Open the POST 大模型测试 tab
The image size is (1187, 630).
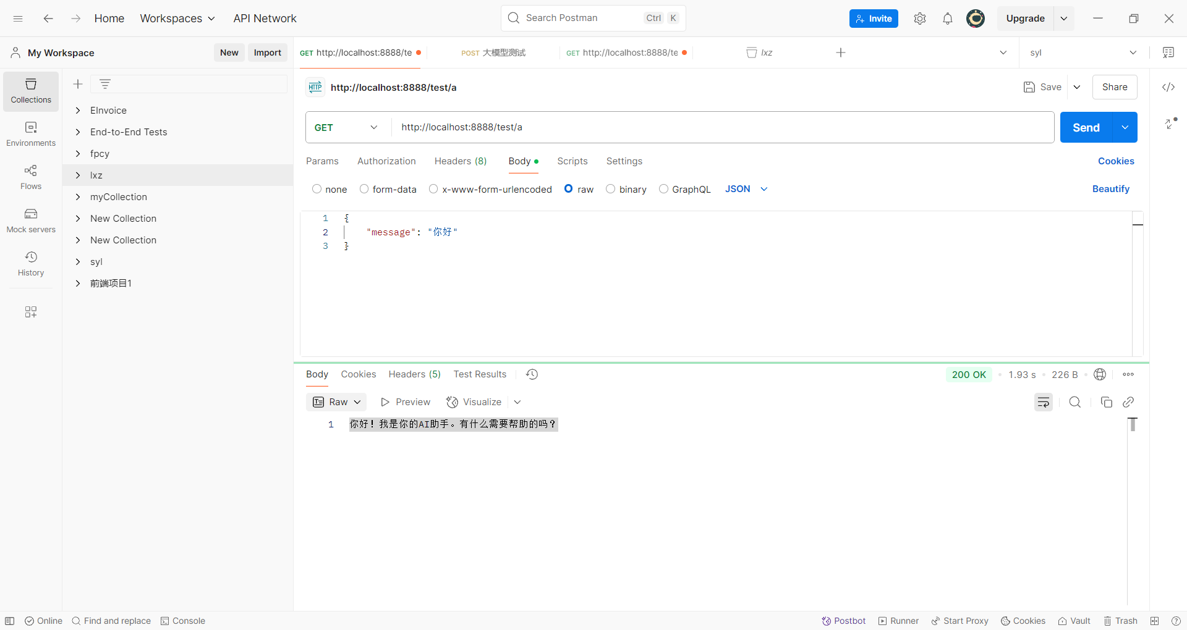tap(493, 52)
